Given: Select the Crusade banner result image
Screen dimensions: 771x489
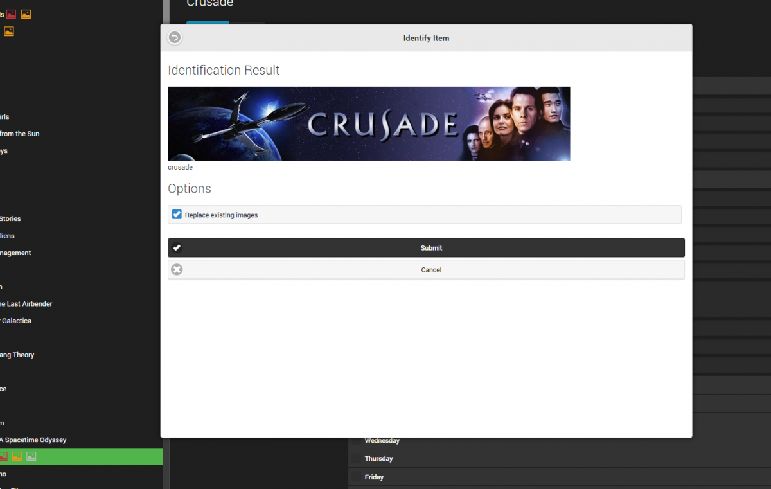Looking at the screenshot, I should click(x=369, y=124).
